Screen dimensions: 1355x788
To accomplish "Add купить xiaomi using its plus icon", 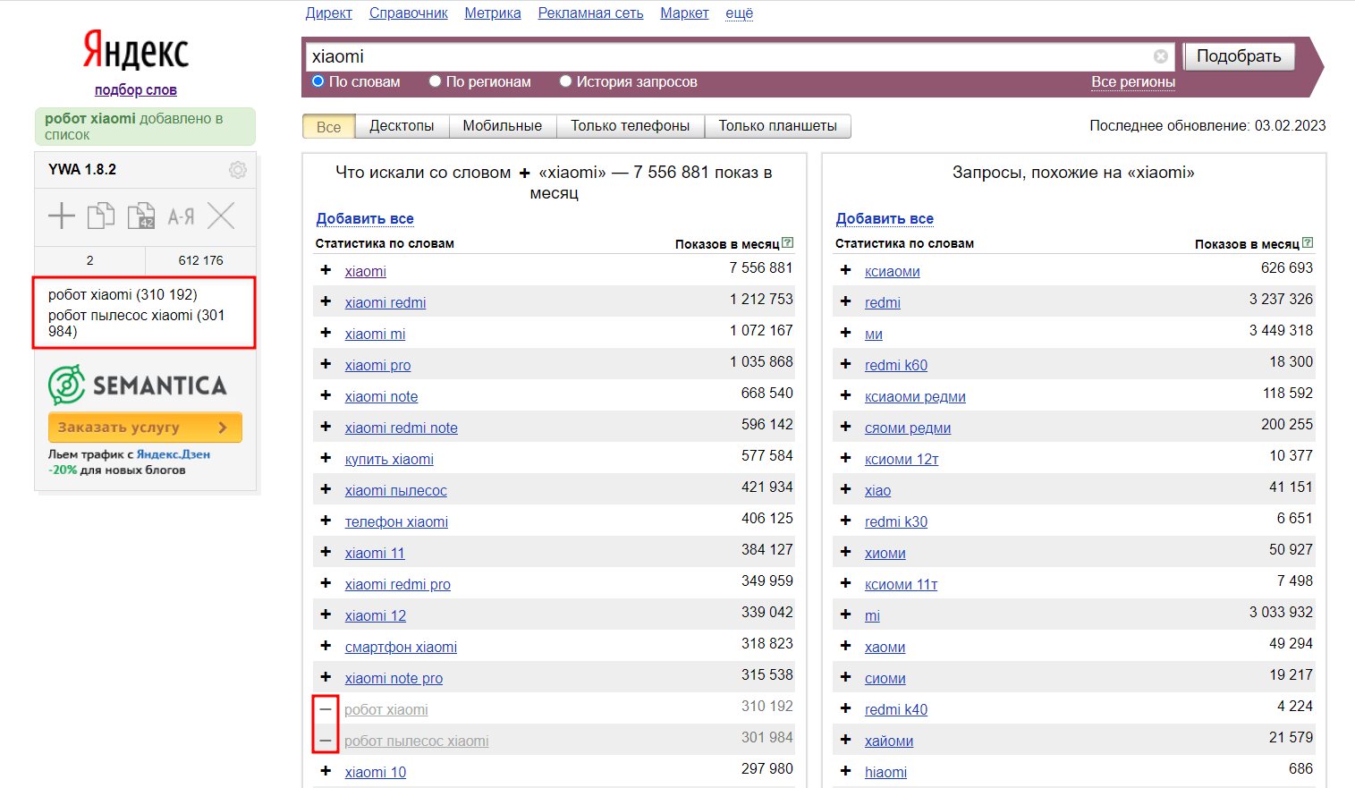I will pyautogui.click(x=326, y=458).
